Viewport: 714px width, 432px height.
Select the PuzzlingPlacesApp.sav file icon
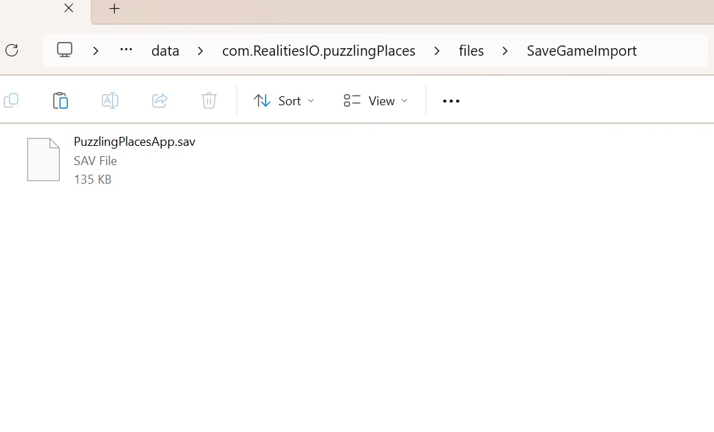pyautogui.click(x=43, y=160)
